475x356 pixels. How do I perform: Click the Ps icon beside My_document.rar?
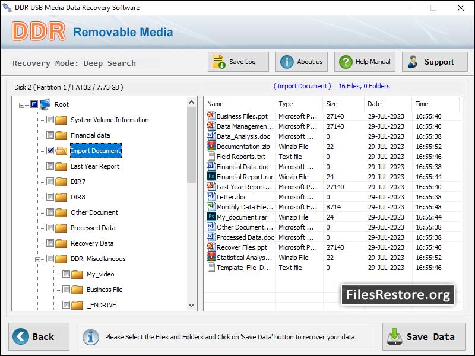tap(210, 217)
